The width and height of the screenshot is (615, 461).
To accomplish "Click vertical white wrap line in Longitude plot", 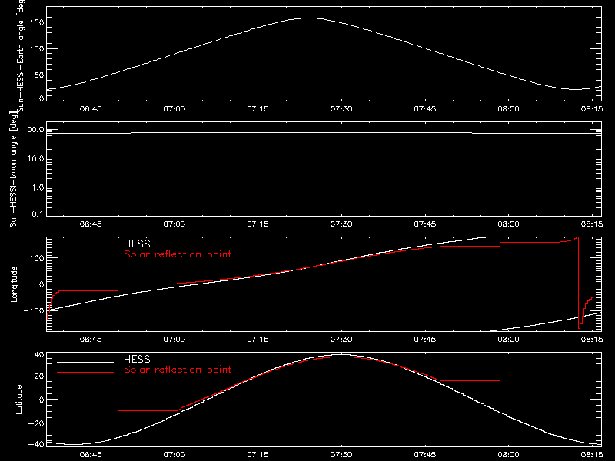I will click(487, 284).
